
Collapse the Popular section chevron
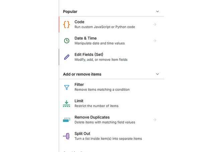157,11
